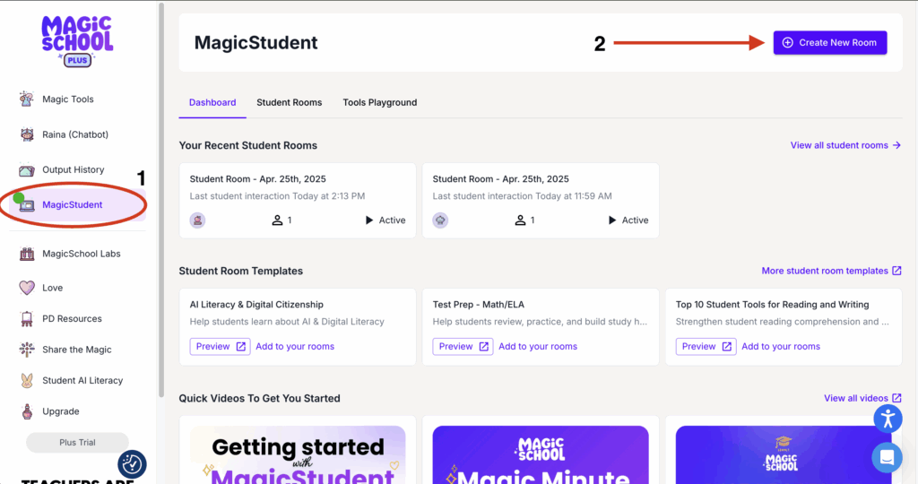Screen dimensions: 918x484
Task: Click the Plus Trial pill button
Action: 77,443
